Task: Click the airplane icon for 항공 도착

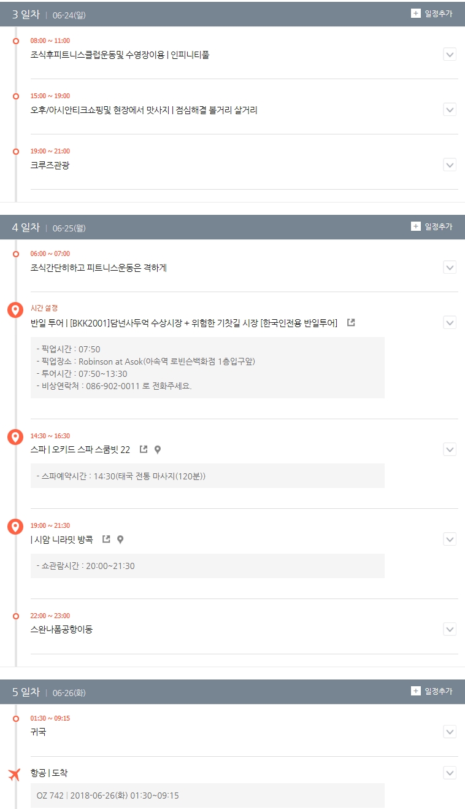Action: [x=15, y=775]
